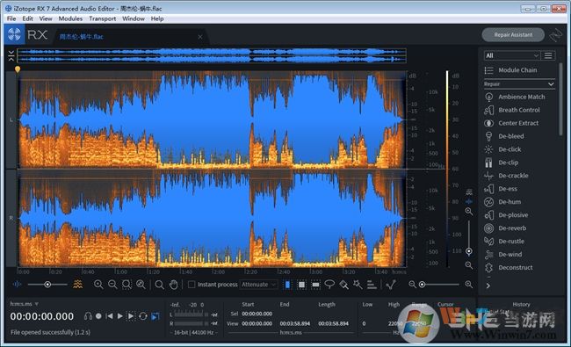Show waveform view at opacity slider start
Viewport: 571px width, 347px height.
17,285
